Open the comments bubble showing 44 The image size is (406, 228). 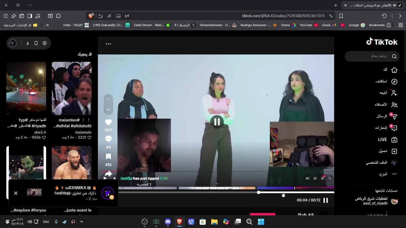point(108,139)
